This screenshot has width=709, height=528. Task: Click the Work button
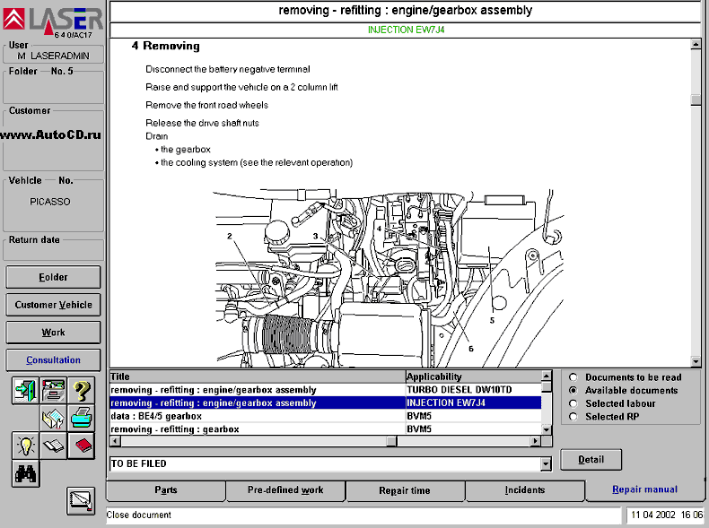pos(53,333)
